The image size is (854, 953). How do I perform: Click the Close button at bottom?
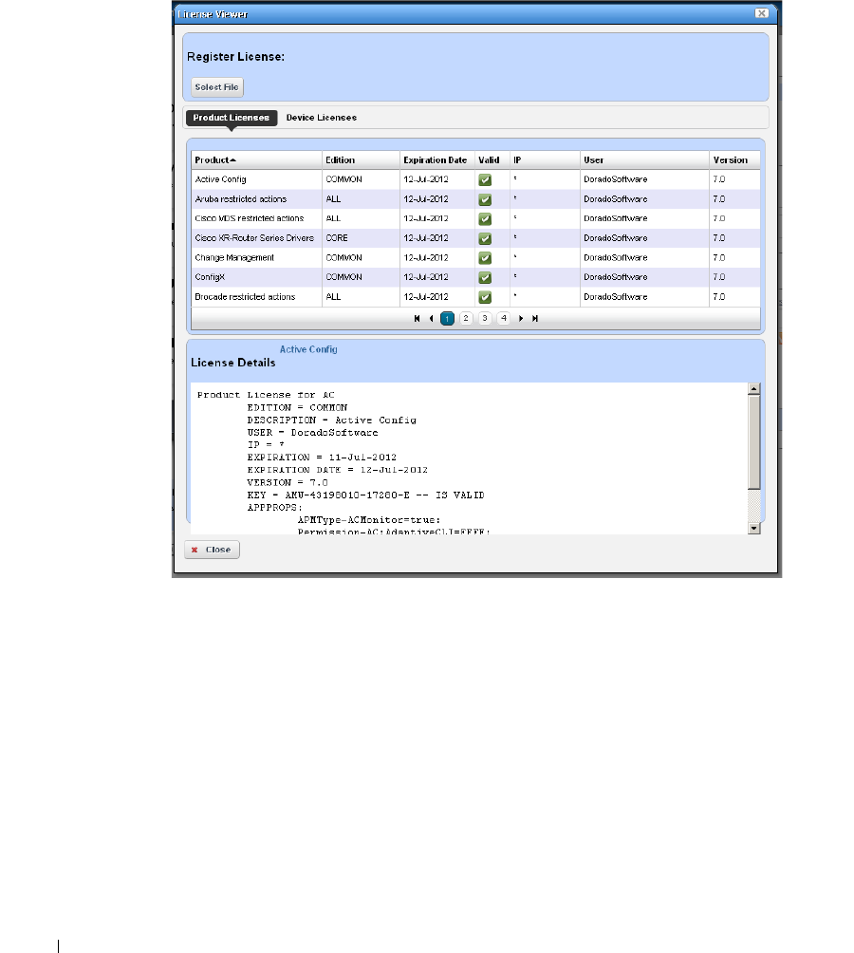point(212,550)
